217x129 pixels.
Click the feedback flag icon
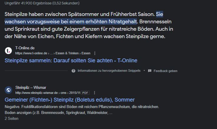click(x=150, y=71)
